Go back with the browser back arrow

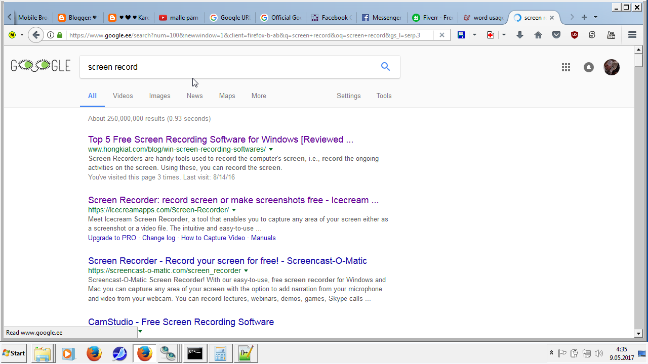tap(35, 35)
